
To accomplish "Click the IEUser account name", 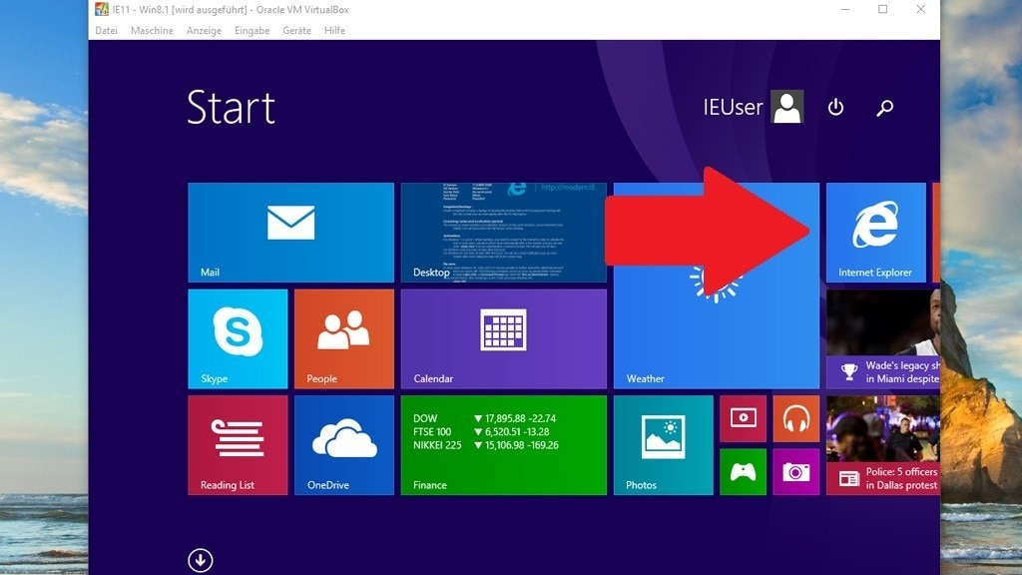I will (733, 107).
